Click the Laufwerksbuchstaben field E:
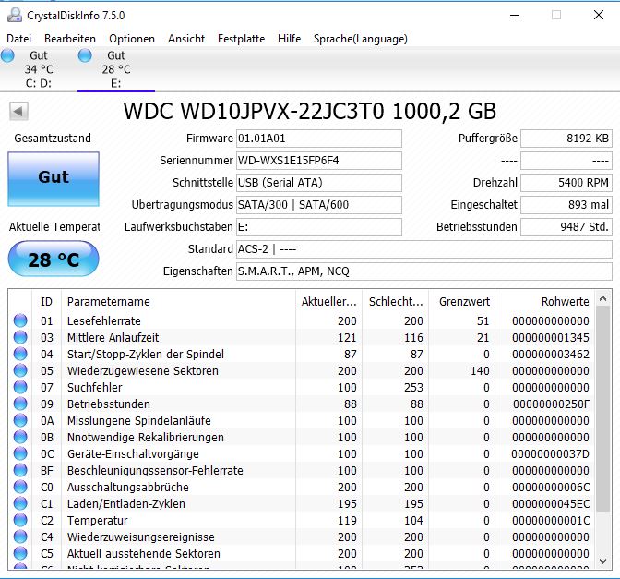Image resolution: width=620 pixels, height=579 pixels. point(319,227)
